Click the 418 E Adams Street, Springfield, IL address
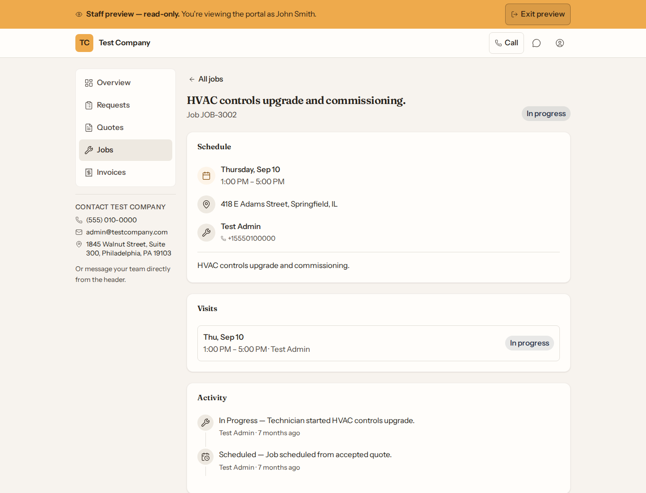Image resolution: width=646 pixels, height=493 pixels. pyautogui.click(x=279, y=204)
